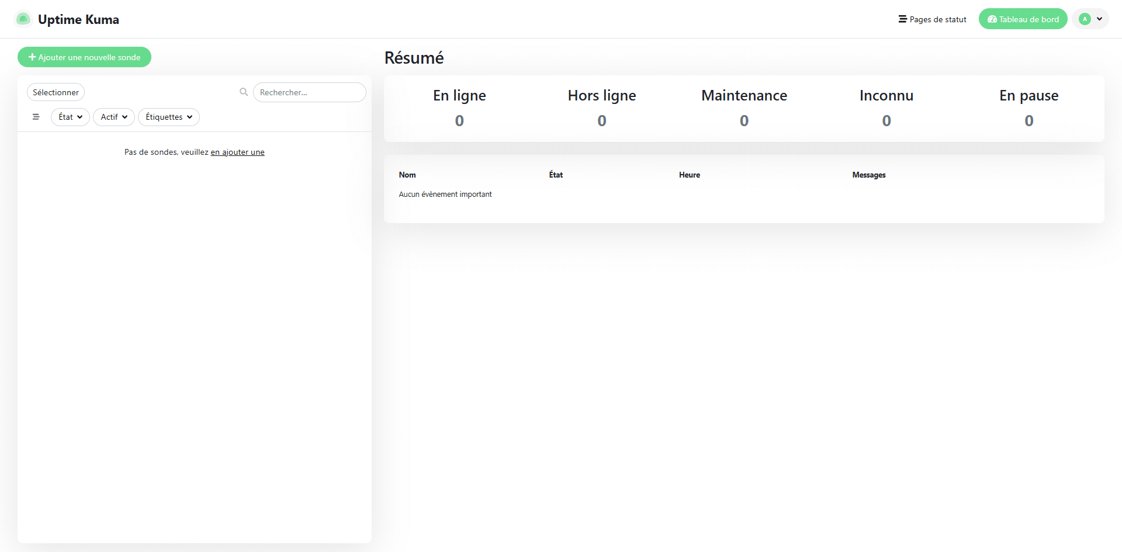The width and height of the screenshot is (1122, 552).
Task: Open the Étiquettes tags dropdown
Action: click(x=169, y=117)
